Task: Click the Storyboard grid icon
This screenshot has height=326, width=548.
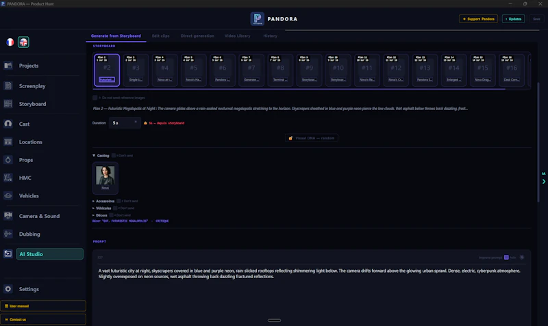Action: point(8,104)
